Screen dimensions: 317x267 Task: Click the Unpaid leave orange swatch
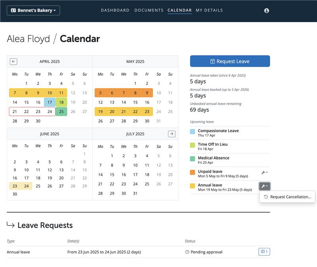(x=193, y=172)
